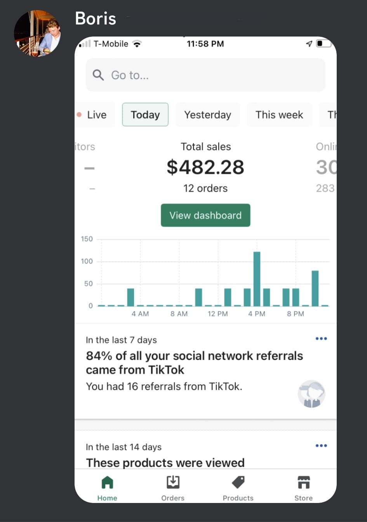Switch to the Yesterday filter

click(x=208, y=115)
